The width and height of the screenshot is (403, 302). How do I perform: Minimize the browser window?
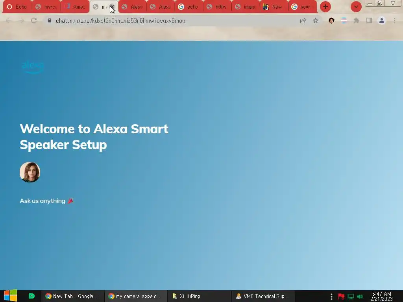coord(370,4)
